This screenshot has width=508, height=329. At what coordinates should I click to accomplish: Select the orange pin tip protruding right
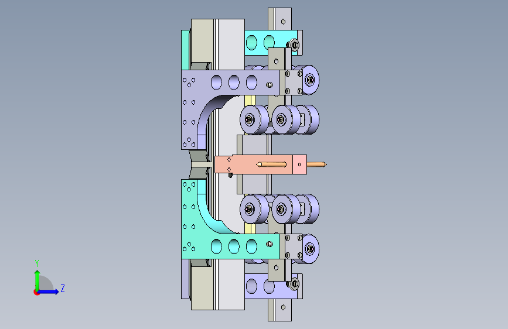pos(316,164)
